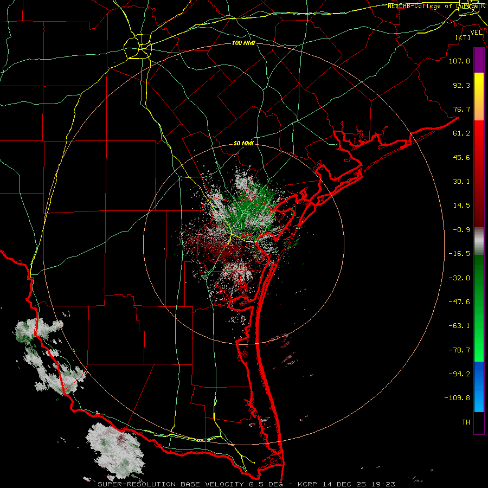The width and height of the screenshot is (488, 488).
Task: Click the -47.6 legend value
Action: coord(459,302)
